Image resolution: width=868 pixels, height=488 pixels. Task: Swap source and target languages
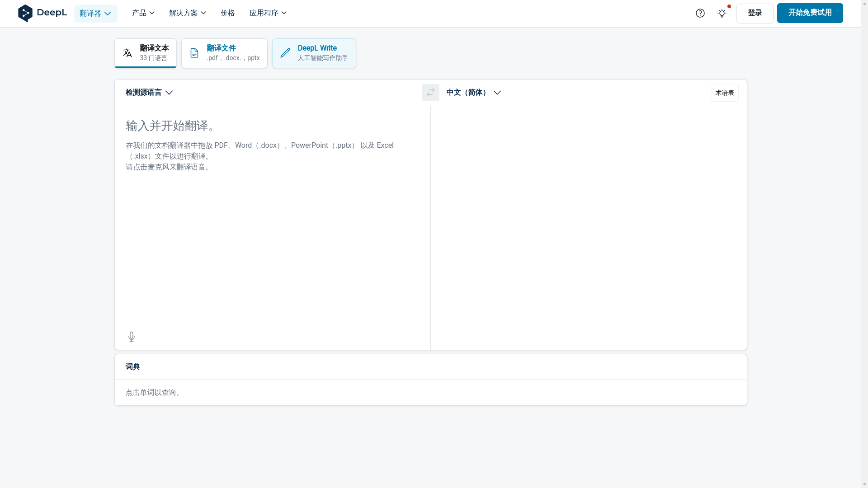click(x=430, y=93)
